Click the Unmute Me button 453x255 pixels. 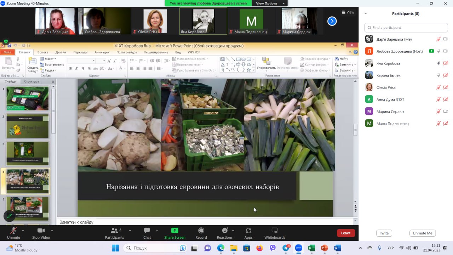(422, 233)
